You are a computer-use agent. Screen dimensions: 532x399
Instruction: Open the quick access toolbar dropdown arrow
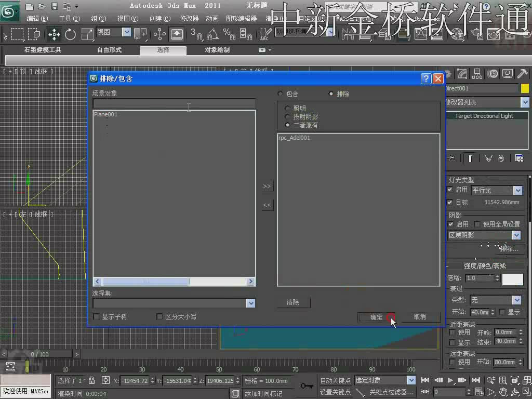(77, 6)
